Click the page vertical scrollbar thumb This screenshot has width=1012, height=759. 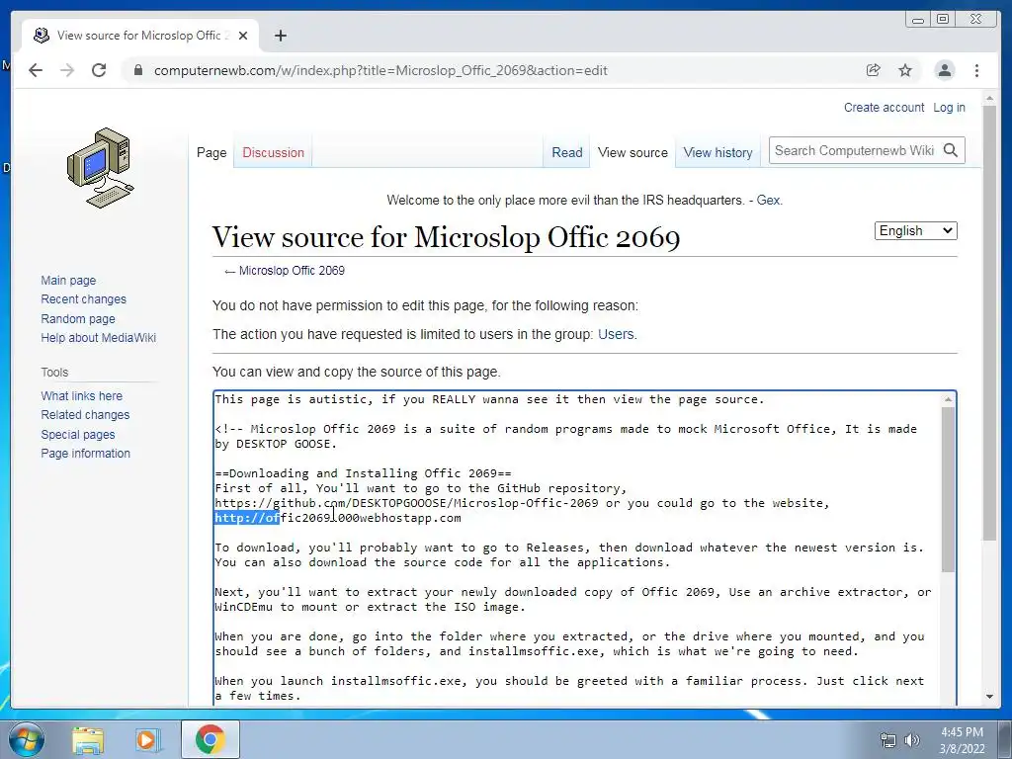tap(989, 323)
